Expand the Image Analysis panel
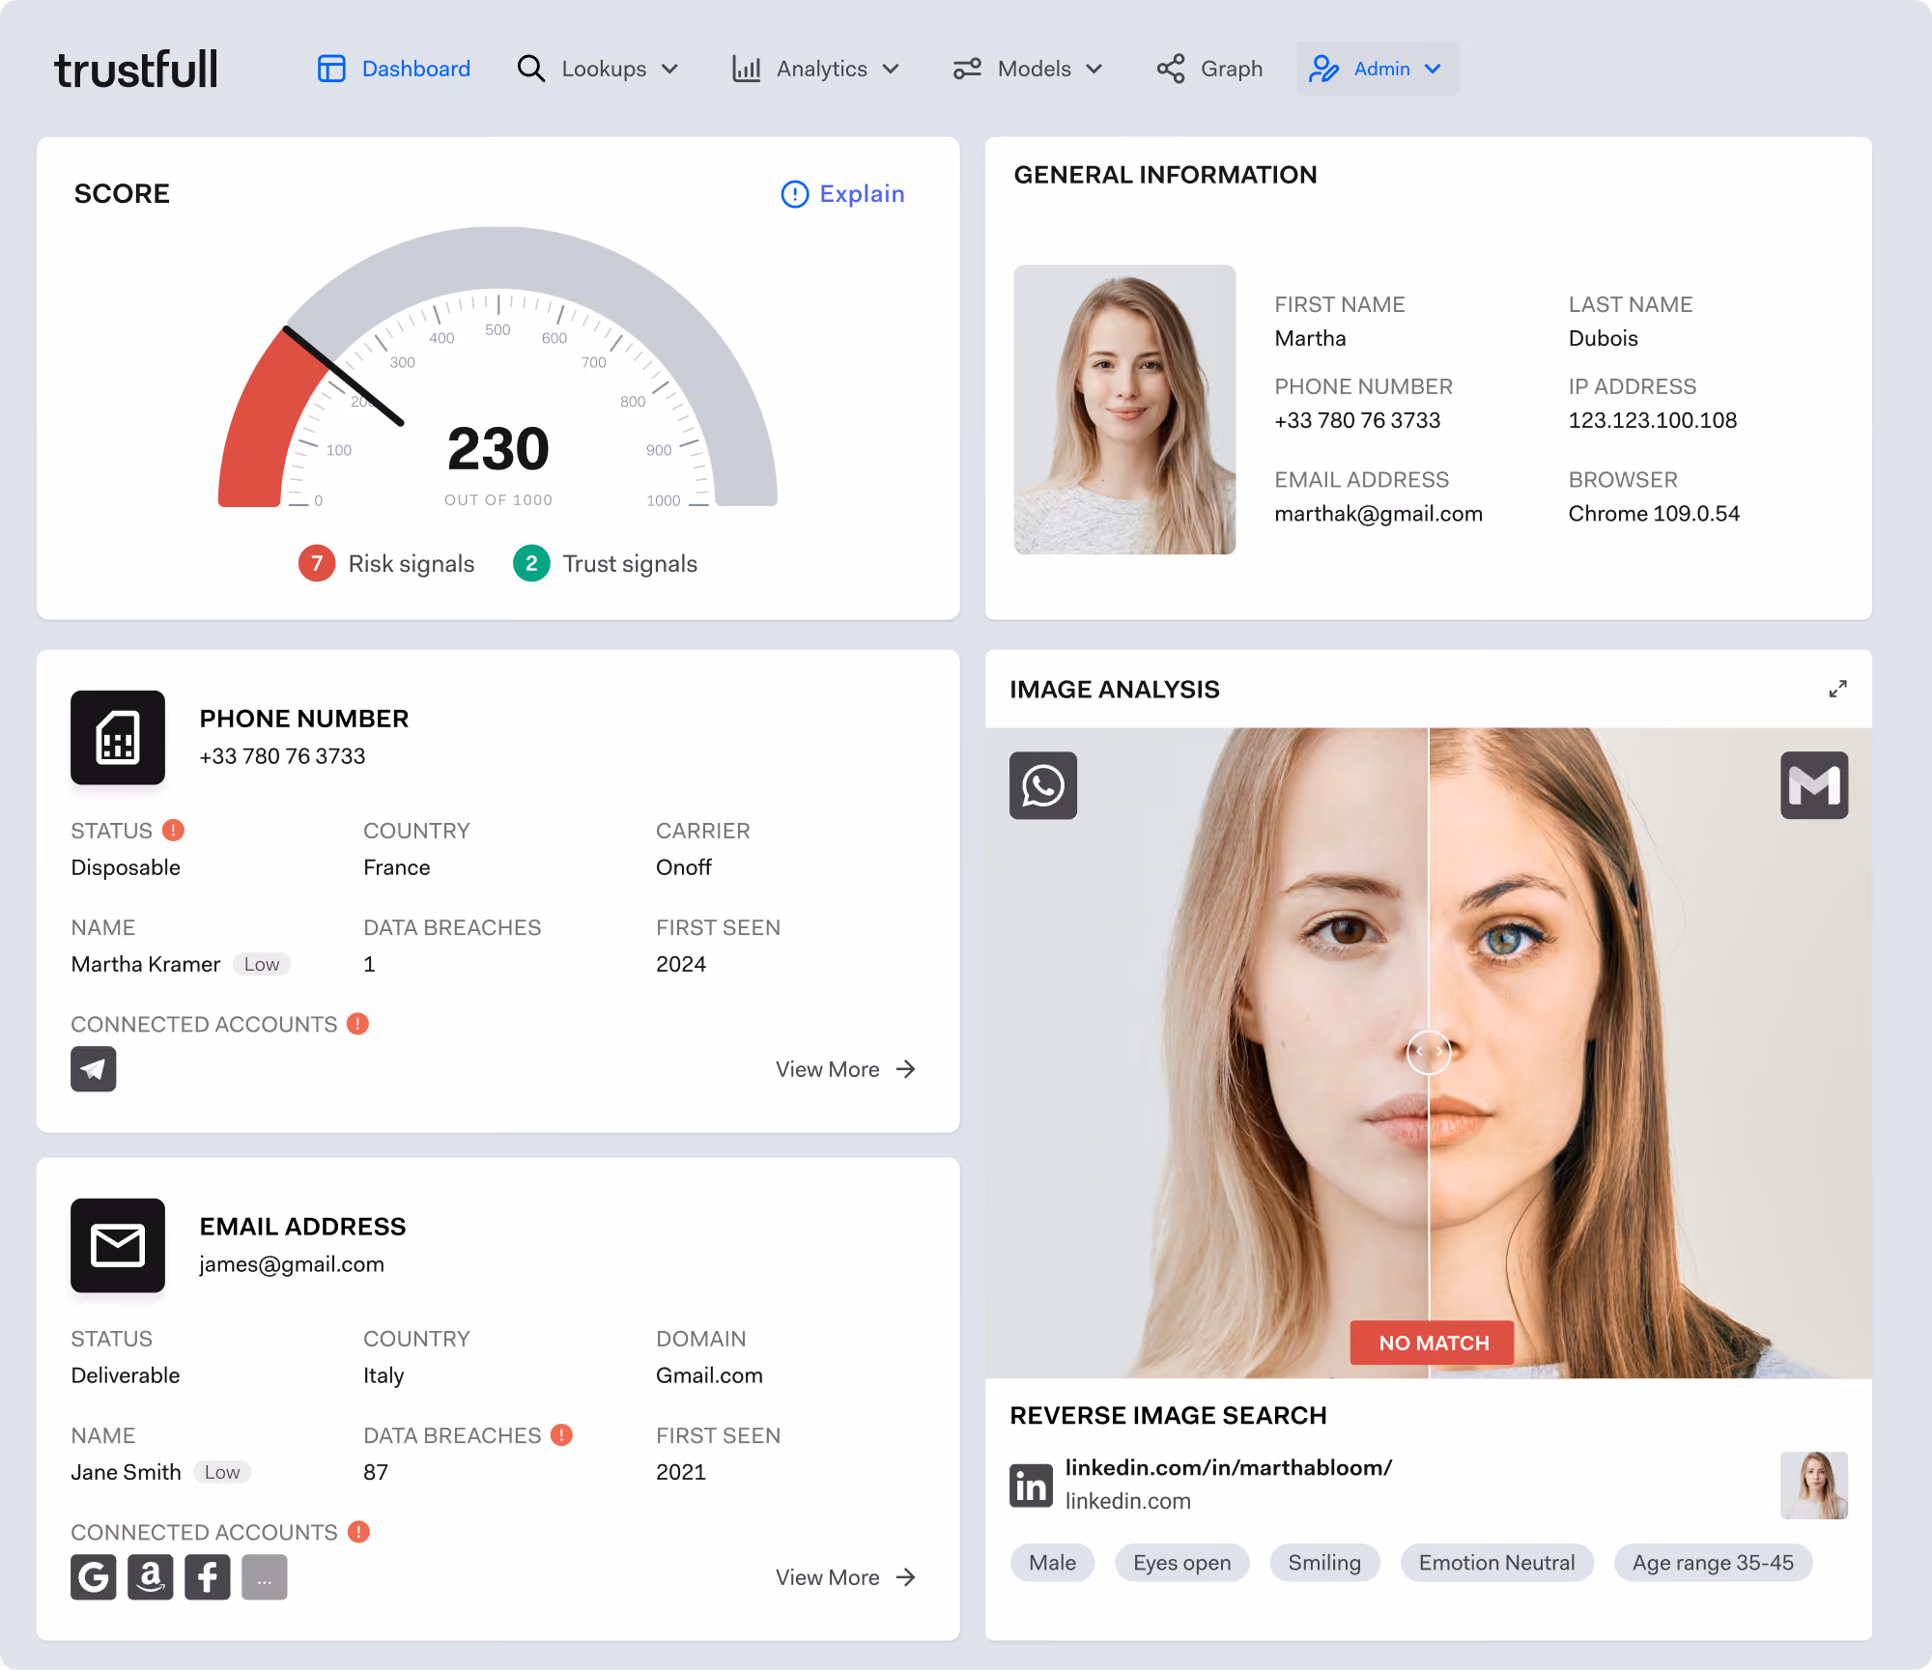The width and height of the screenshot is (1932, 1670). coord(1837,689)
